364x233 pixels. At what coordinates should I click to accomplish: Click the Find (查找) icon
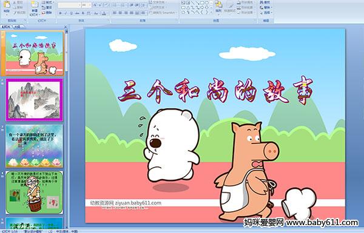pyautogui.click(x=266, y=2)
